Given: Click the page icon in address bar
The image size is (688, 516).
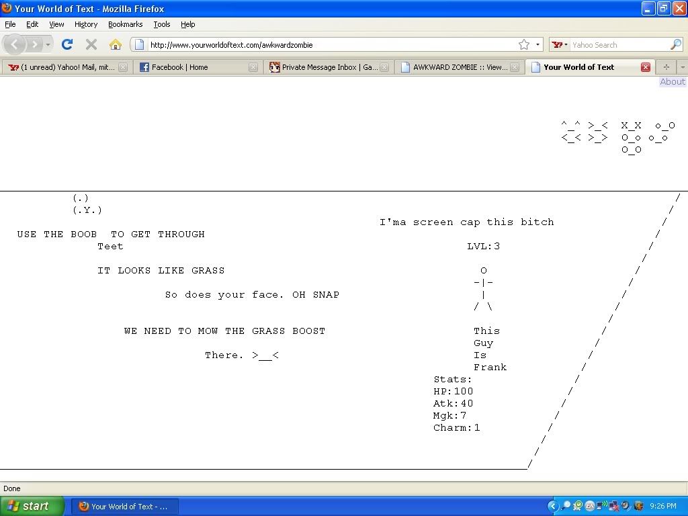Looking at the screenshot, I should [x=139, y=44].
